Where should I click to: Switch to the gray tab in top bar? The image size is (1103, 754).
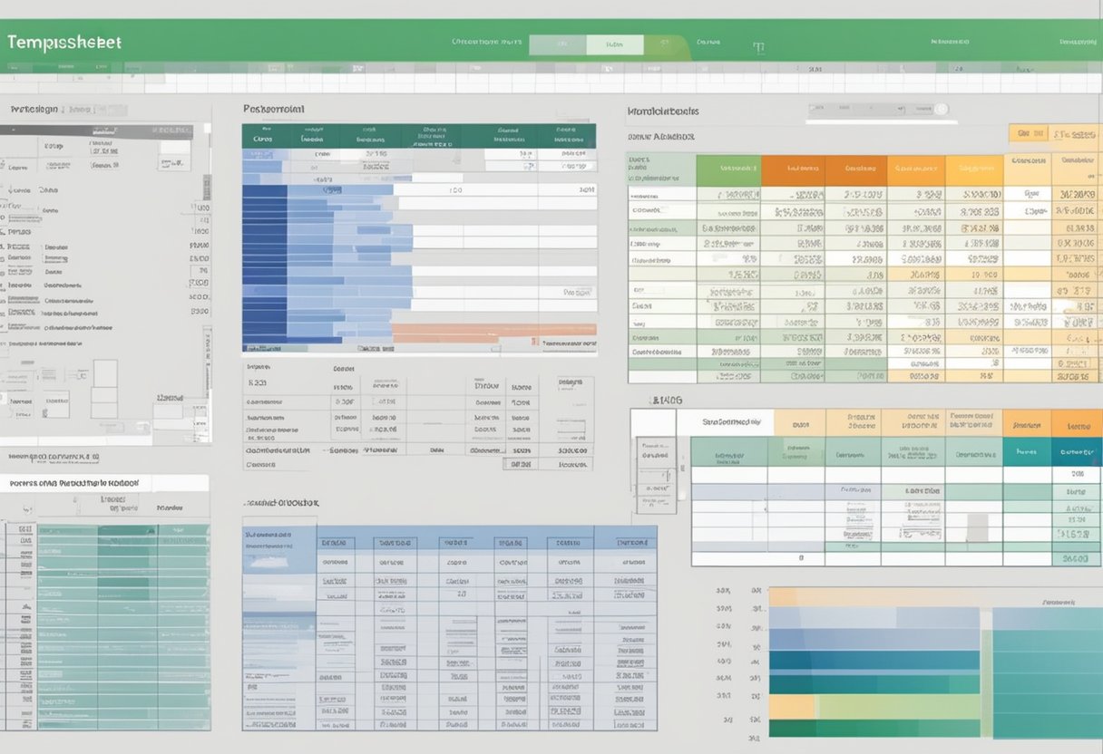tap(557, 44)
